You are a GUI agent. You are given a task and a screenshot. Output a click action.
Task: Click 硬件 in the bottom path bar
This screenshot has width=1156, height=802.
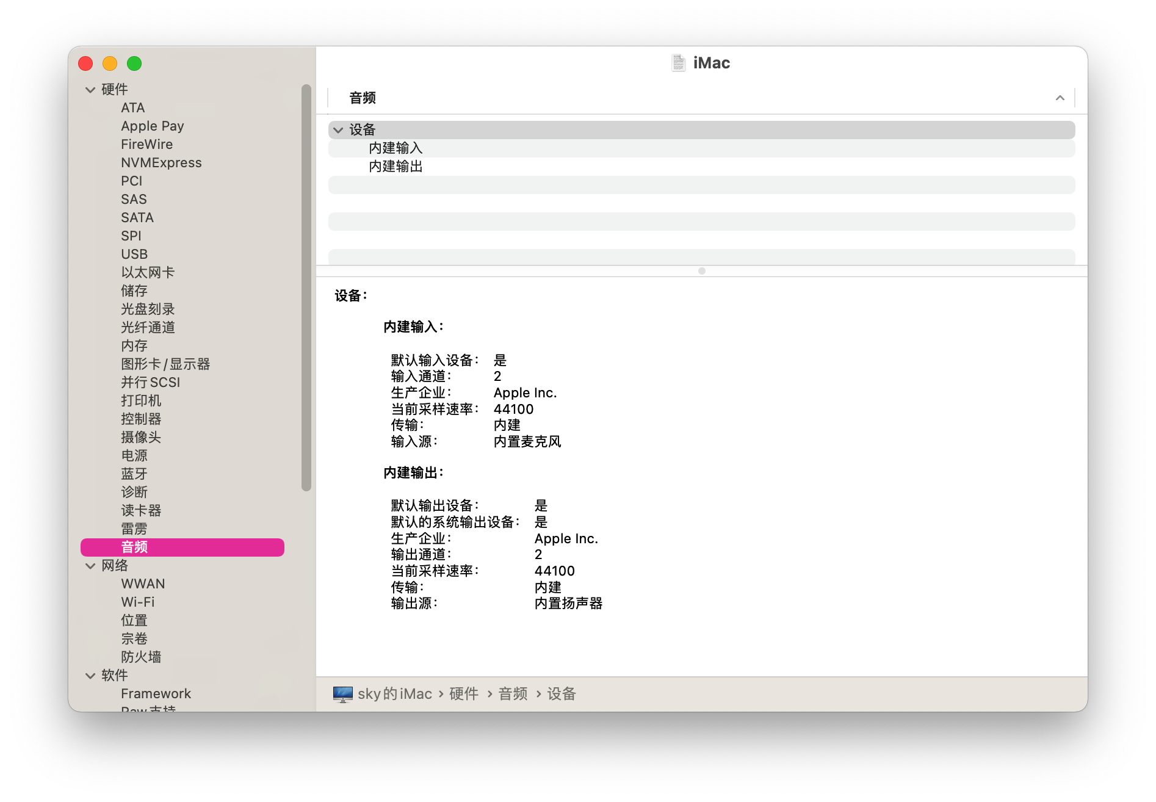464,694
